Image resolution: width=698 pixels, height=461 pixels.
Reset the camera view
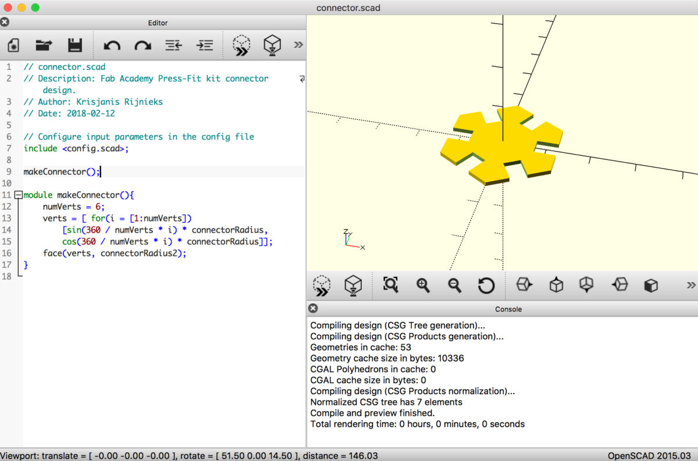point(487,285)
